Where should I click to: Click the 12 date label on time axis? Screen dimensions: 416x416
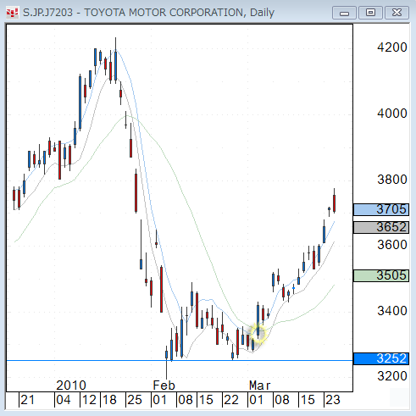(89, 400)
